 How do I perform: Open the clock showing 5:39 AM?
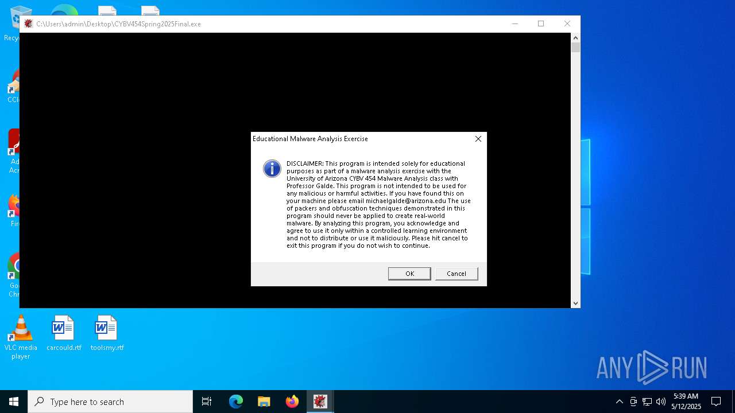(x=686, y=402)
